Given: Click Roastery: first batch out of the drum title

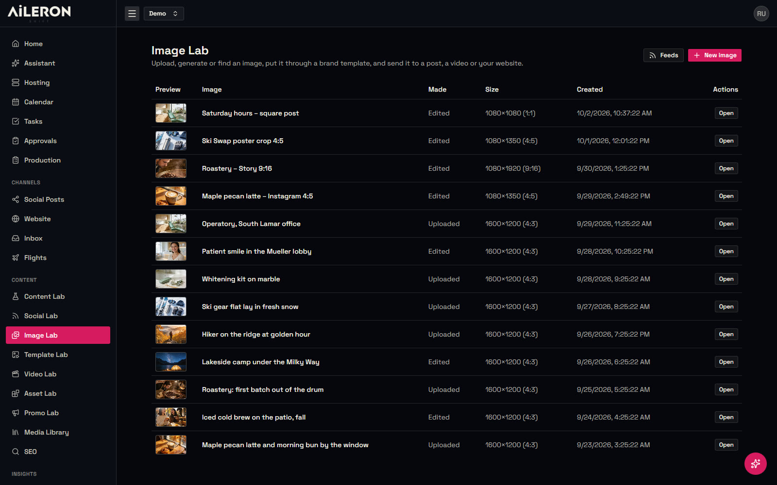Looking at the screenshot, I should [263, 389].
